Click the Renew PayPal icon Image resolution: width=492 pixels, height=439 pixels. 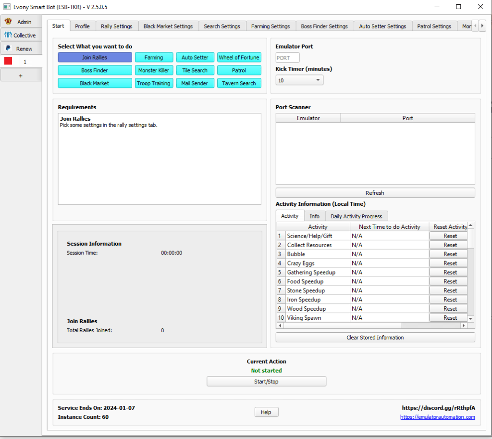coord(8,49)
